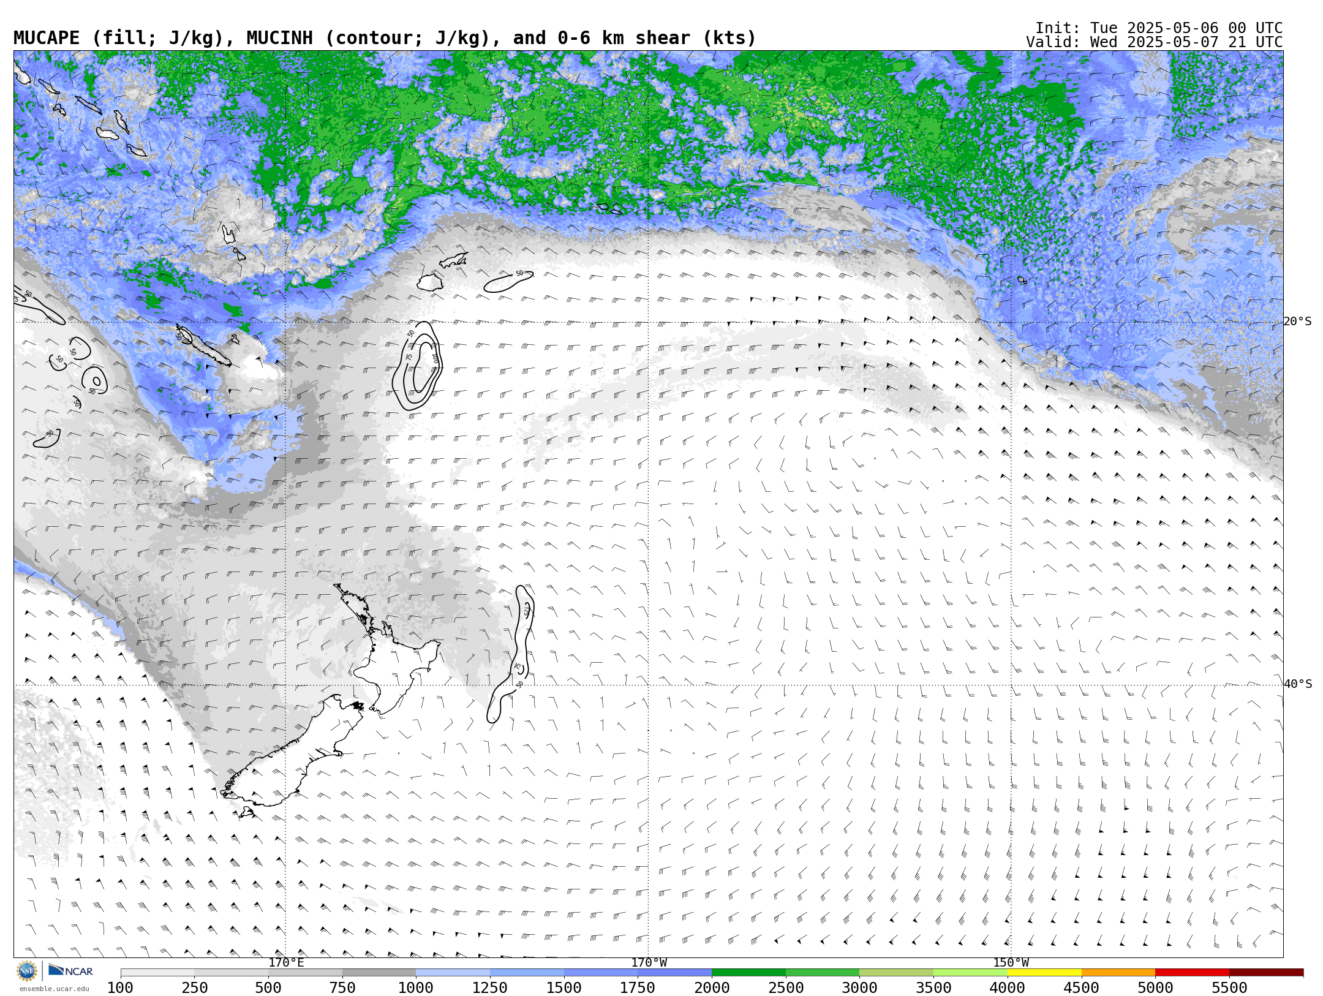The height and width of the screenshot is (996, 1323).
Task: Click the 500 colorbar label
Action: pyautogui.click(x=268, y=988)
